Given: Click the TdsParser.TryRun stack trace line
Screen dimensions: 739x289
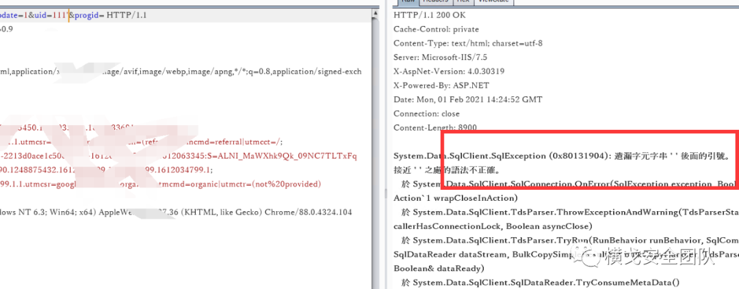Looking at the screenshot, I should coord(569,240).
